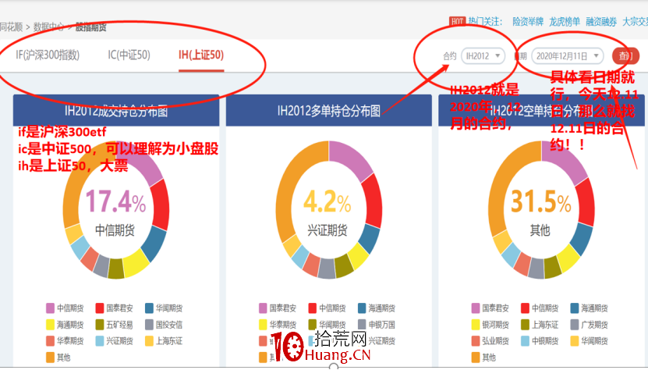Viewport: 648px width, 370px height.
Task: Click the IH2012多单持仓分布图 panel title
Action: [328, 111]
